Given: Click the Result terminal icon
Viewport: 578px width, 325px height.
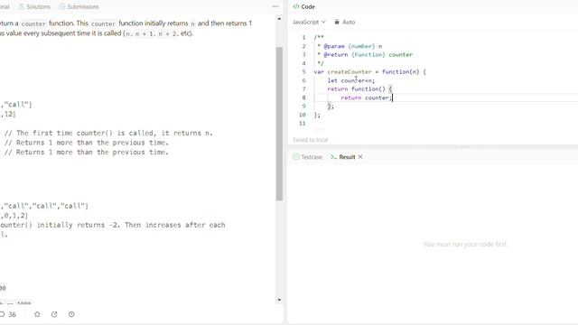Looking at the screenshot, I should click(x=333, y=157).
